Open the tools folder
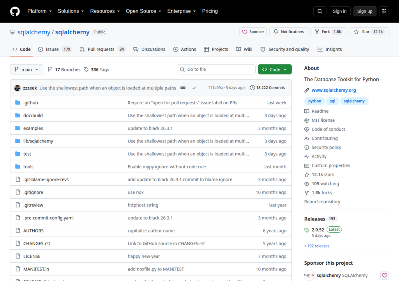The height and width of the screenshot is (281, 399). 28,167
